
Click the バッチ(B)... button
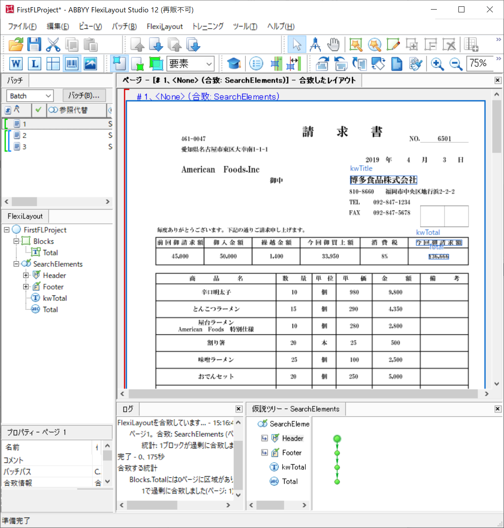[x=84, y=96]
